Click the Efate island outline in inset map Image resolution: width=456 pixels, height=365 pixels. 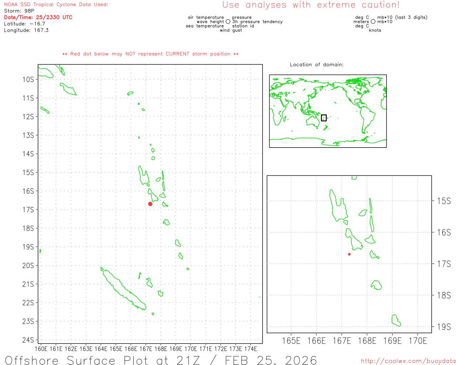click(x=376, y=285)
